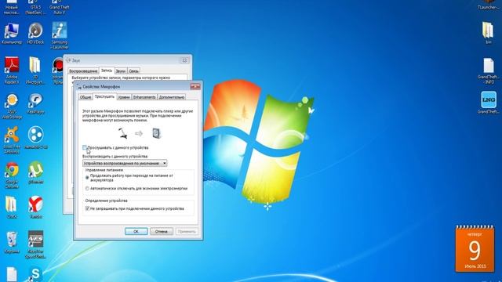Image resolution: width=502 pixels, height=282 pixels.
Task: Open Связь tab in Звук window
Action: (133, 71)
